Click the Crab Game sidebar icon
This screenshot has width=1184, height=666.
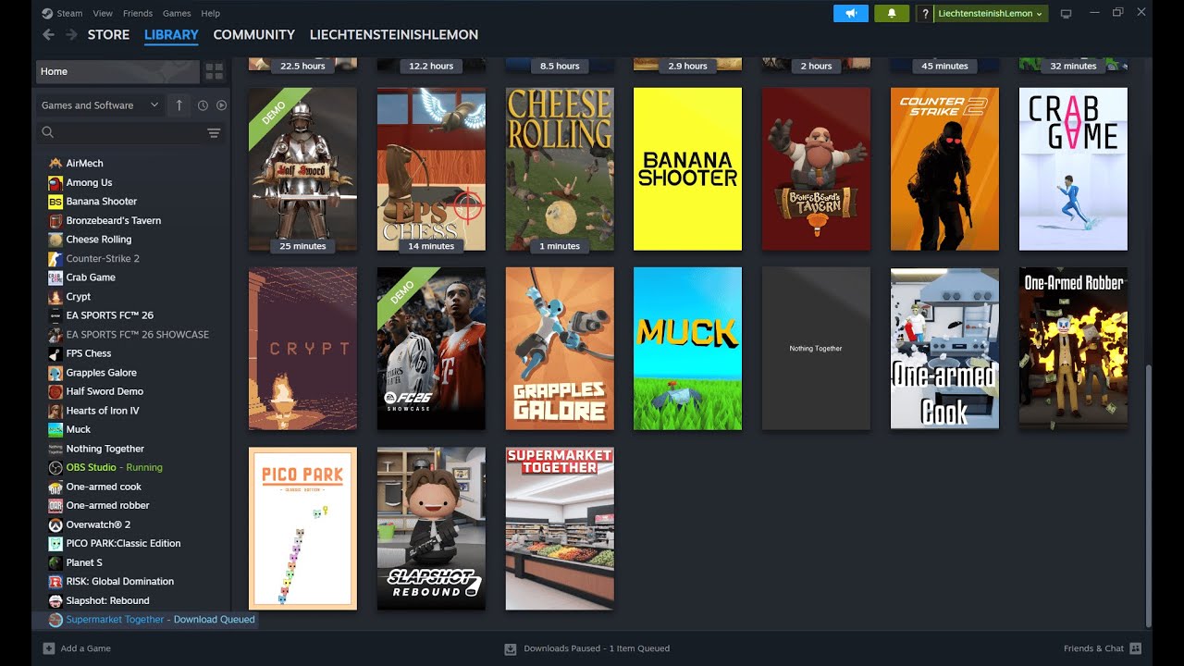tap(55, 277)
